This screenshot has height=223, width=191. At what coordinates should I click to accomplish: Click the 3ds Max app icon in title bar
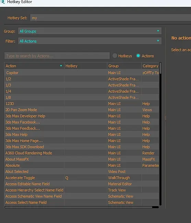3,2
